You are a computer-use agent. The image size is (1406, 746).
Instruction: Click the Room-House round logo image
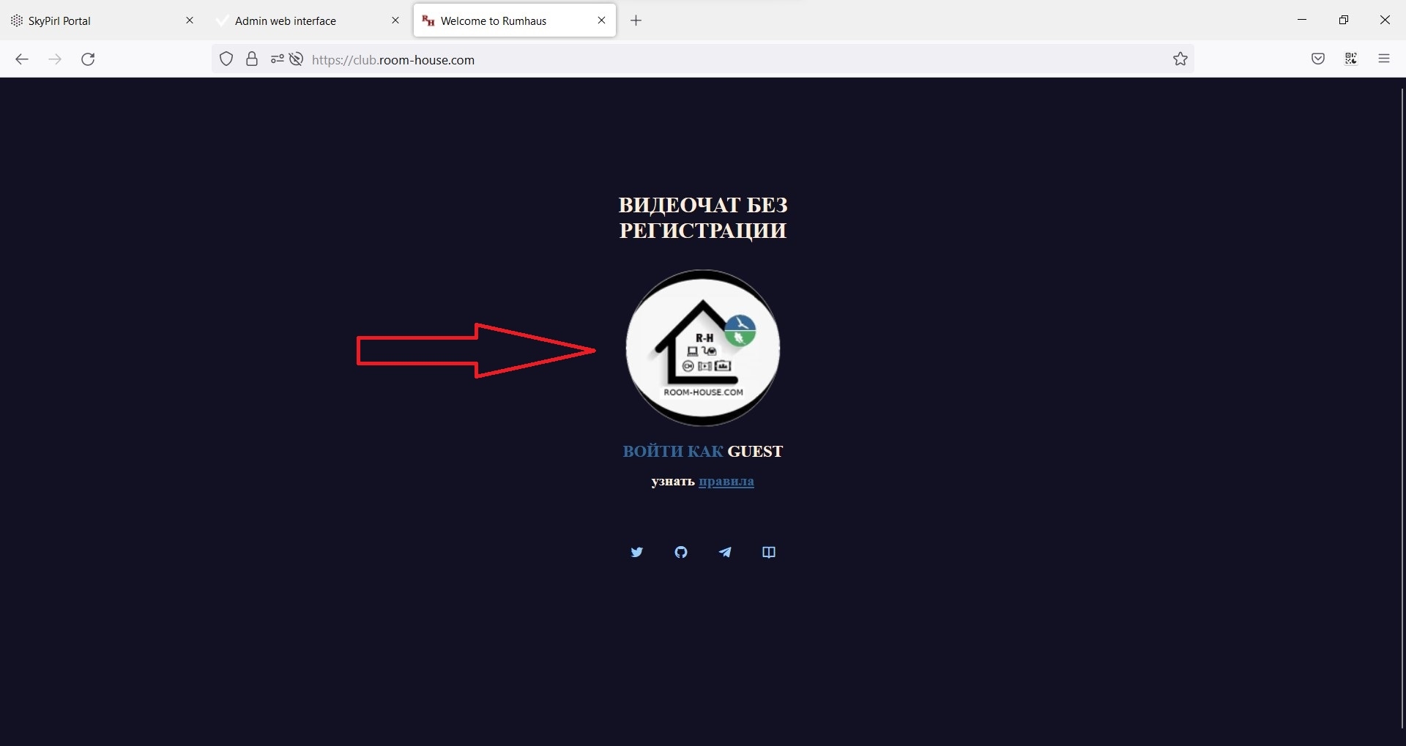pyautogui.click(x=703, y=348)
